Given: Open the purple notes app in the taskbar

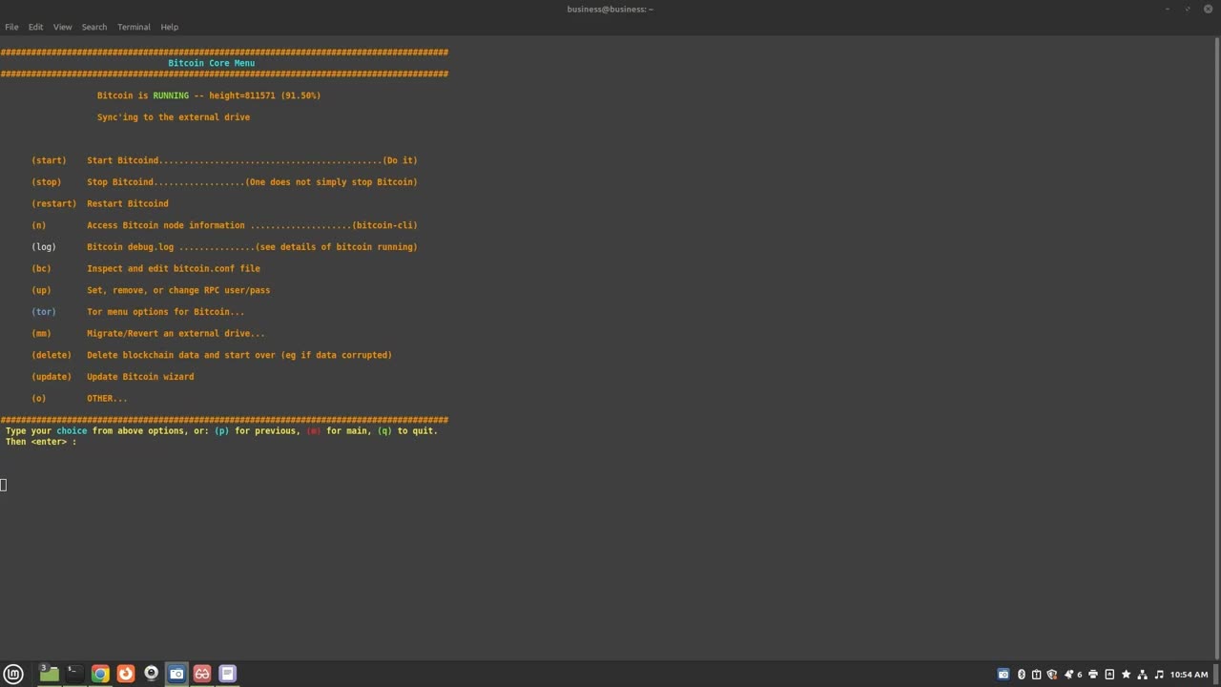Looking at the screenshot, I should (x=227, y=674).
